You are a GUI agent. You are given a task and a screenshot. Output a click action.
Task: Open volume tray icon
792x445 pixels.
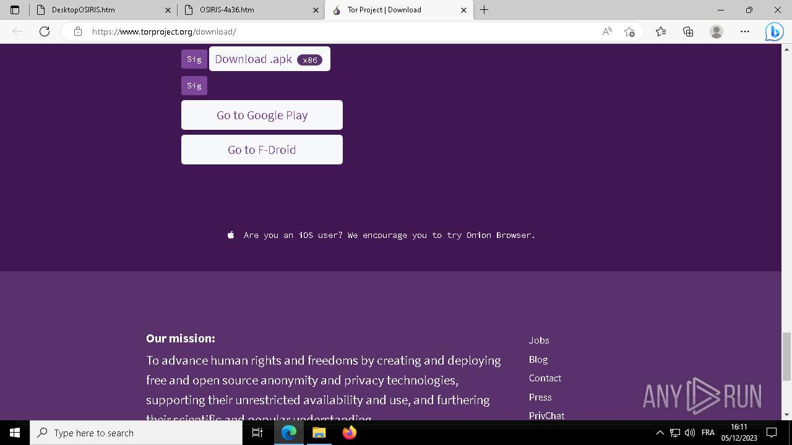point(690,433)
